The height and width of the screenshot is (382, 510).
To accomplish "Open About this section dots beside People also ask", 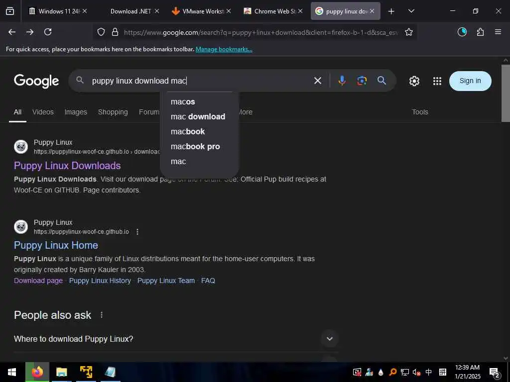I will tap(102, 315).
